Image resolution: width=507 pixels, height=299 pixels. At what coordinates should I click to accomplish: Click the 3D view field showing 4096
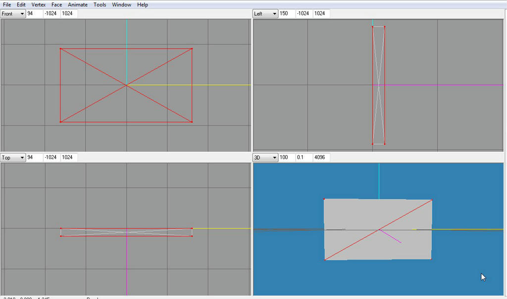pos(321,158)
